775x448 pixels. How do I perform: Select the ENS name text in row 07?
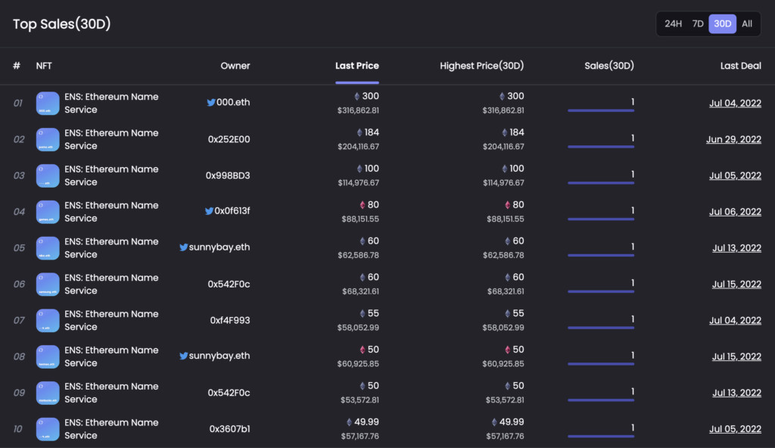pos(111,320)
